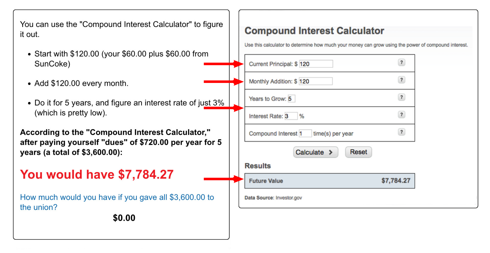Click the red arrow pointing to Future Value
490x253 pixels.
(223, 179)
